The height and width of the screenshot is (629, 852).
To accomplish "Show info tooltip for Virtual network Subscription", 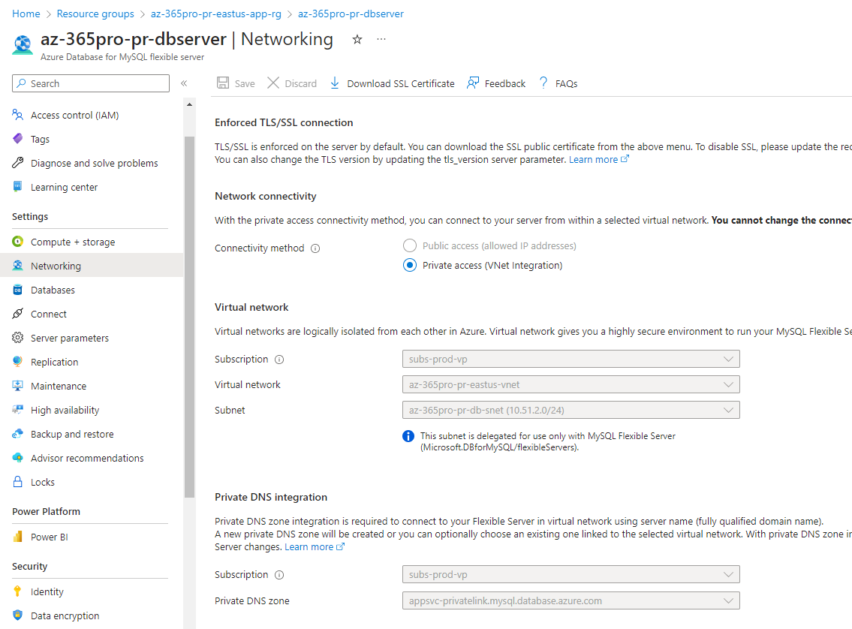I will [279, 360].
